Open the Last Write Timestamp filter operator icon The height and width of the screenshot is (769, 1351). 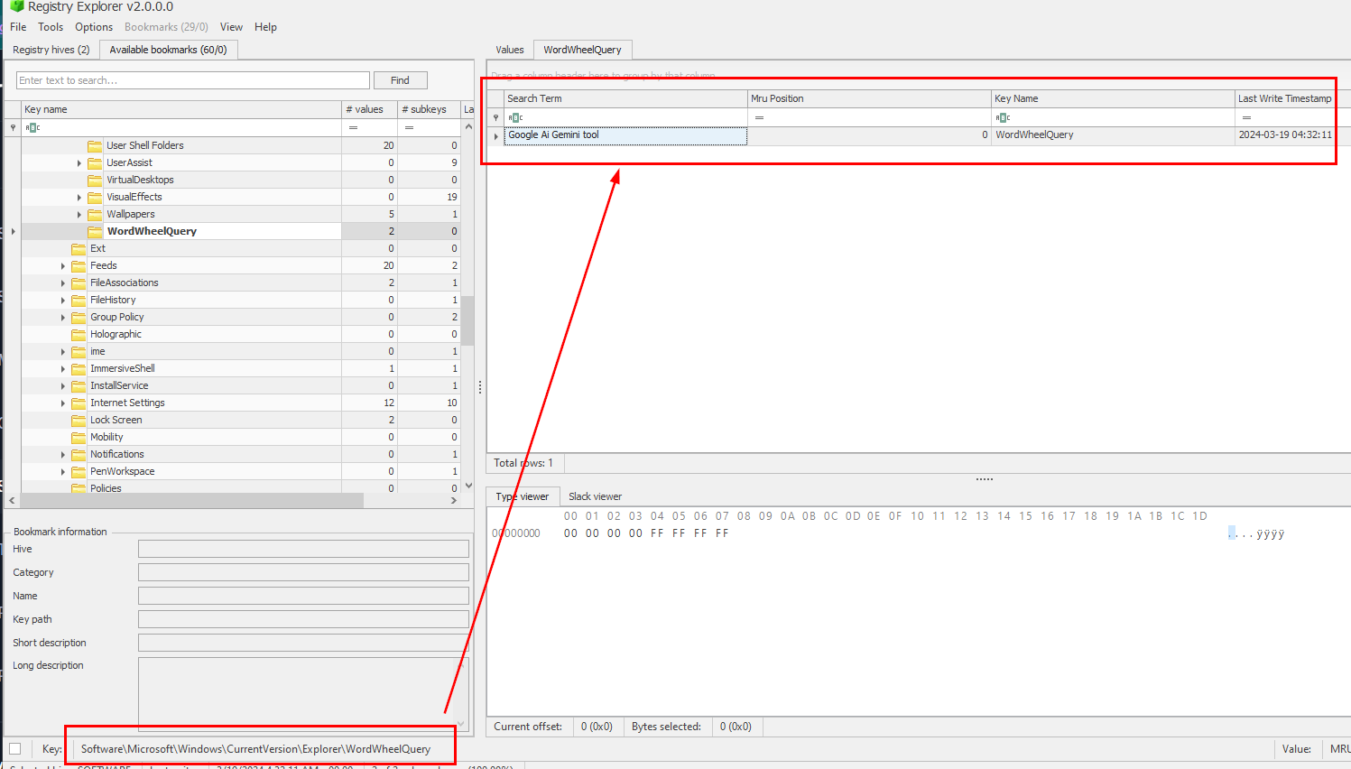[x=1246, y=117]
